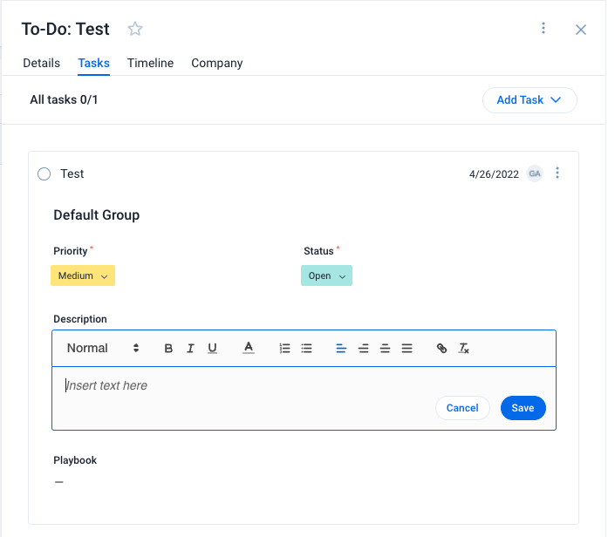Insert a hyperlink in the description
This screenshot has width=615, height=537.
pyautogui.click(x=441, y=348)
